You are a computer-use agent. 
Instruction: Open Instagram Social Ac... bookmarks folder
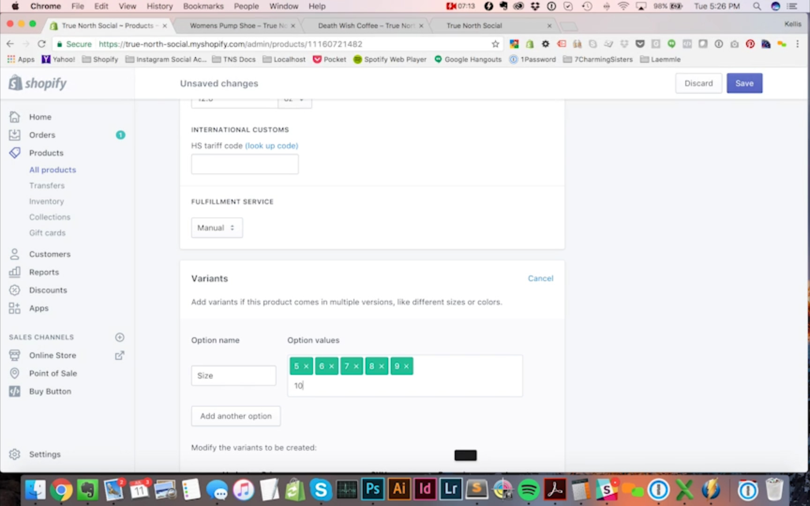(166, 60)
